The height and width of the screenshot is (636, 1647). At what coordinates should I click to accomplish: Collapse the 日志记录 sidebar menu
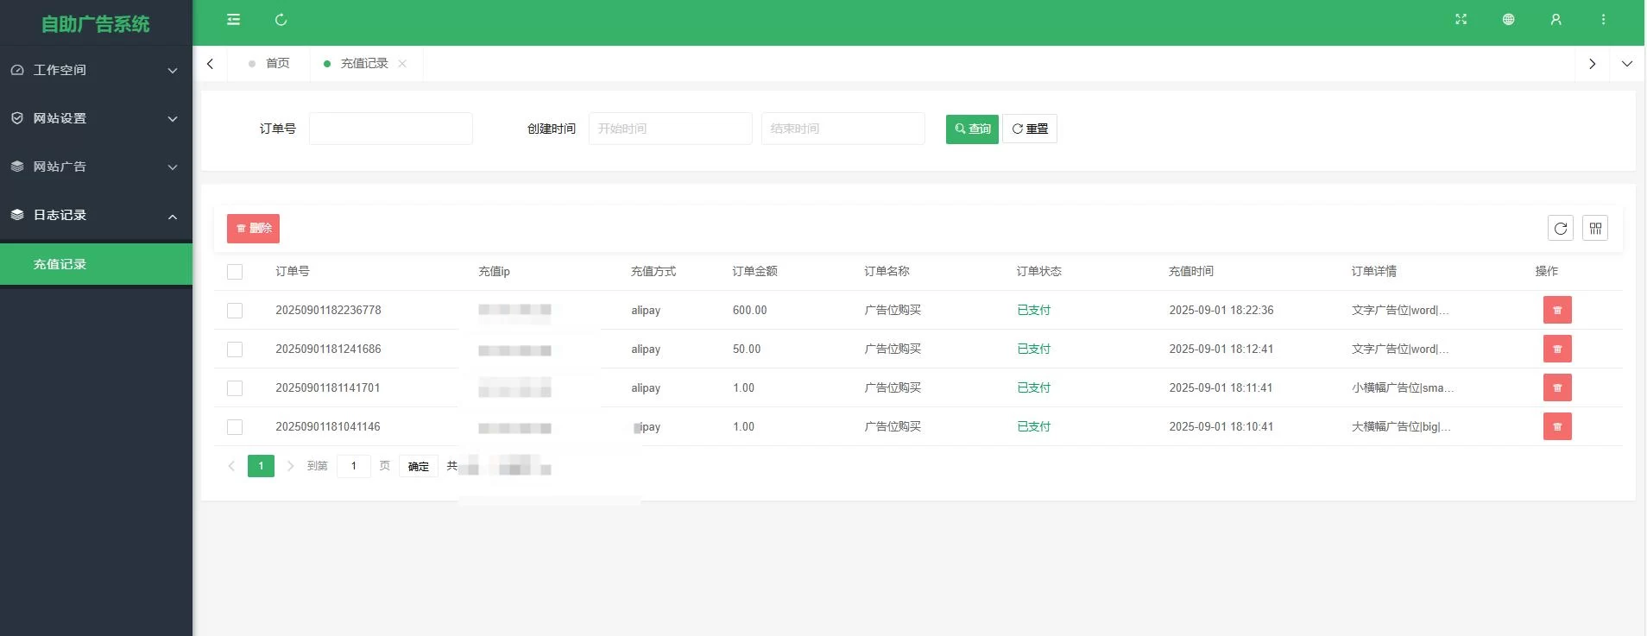pos(96,215)
